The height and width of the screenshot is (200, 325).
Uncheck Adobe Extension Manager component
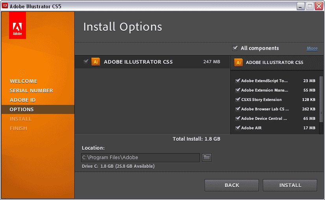click(x=238, y=90)
